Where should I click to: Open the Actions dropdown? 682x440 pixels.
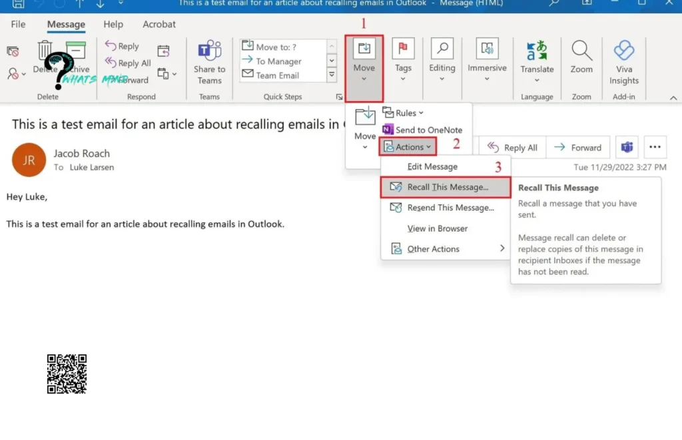click(408, 147)
